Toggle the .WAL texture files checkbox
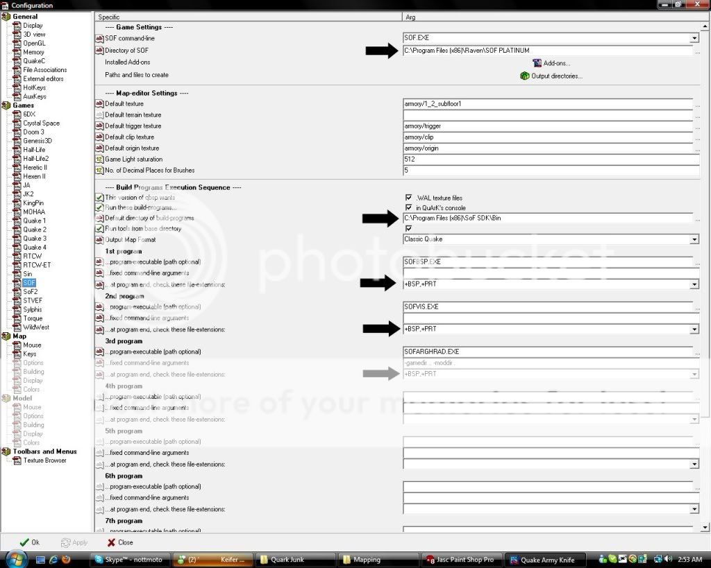Image resolution: width=711 pixels, height=568 pixels. (408, 198)
